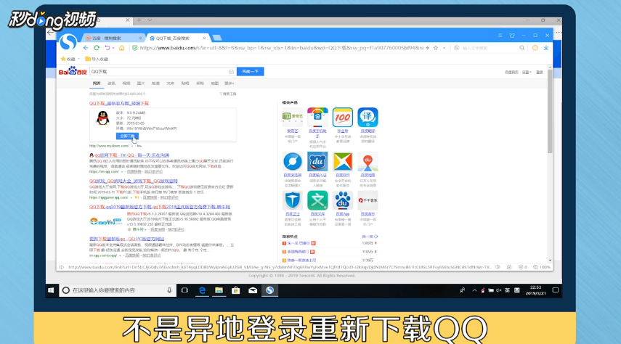This screenshot has width=621, height=344.
Task: Click the 100% zoom control in the status bar
Action: 542,267
